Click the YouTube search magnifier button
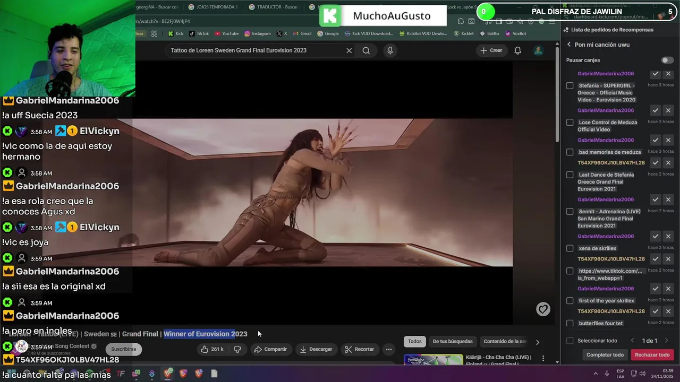 point(366,50)
